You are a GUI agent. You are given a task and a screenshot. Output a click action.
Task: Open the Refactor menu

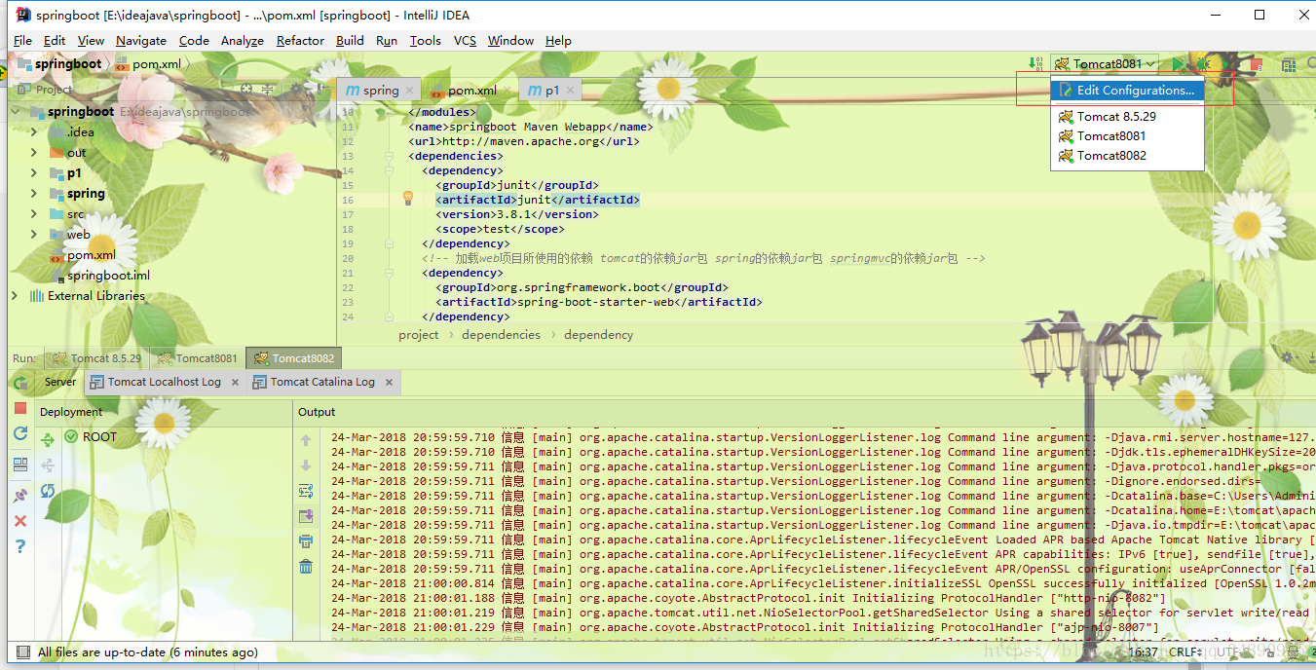[x=300, y=41]
